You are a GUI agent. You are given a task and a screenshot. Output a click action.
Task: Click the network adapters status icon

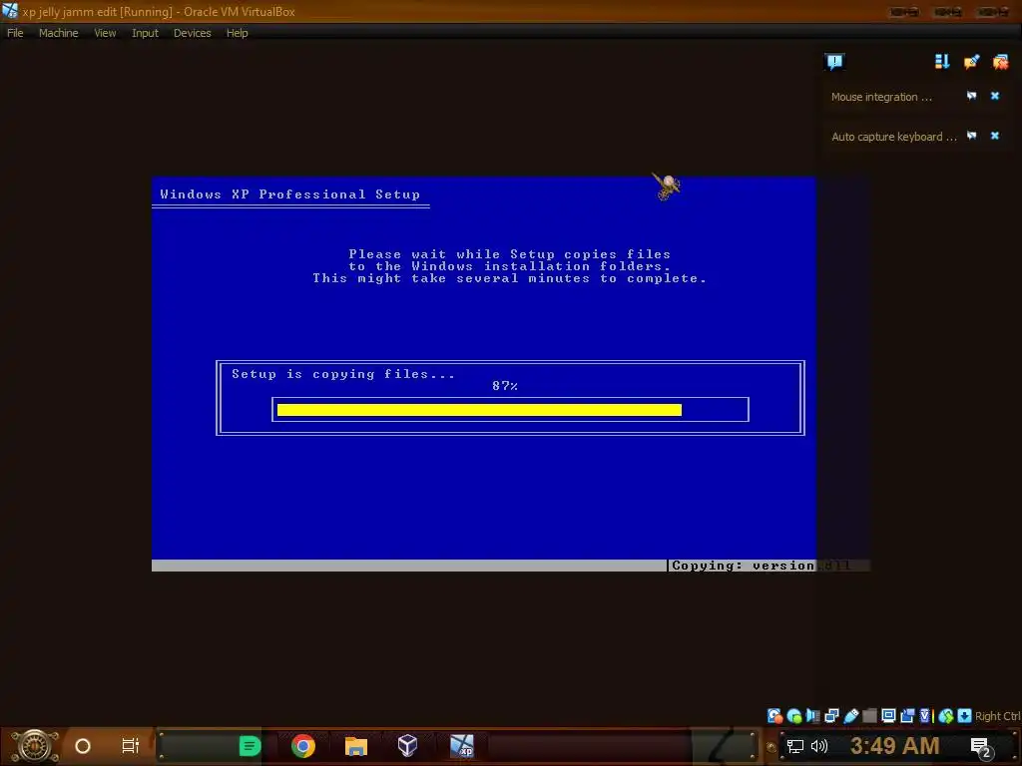click(831, 716)
